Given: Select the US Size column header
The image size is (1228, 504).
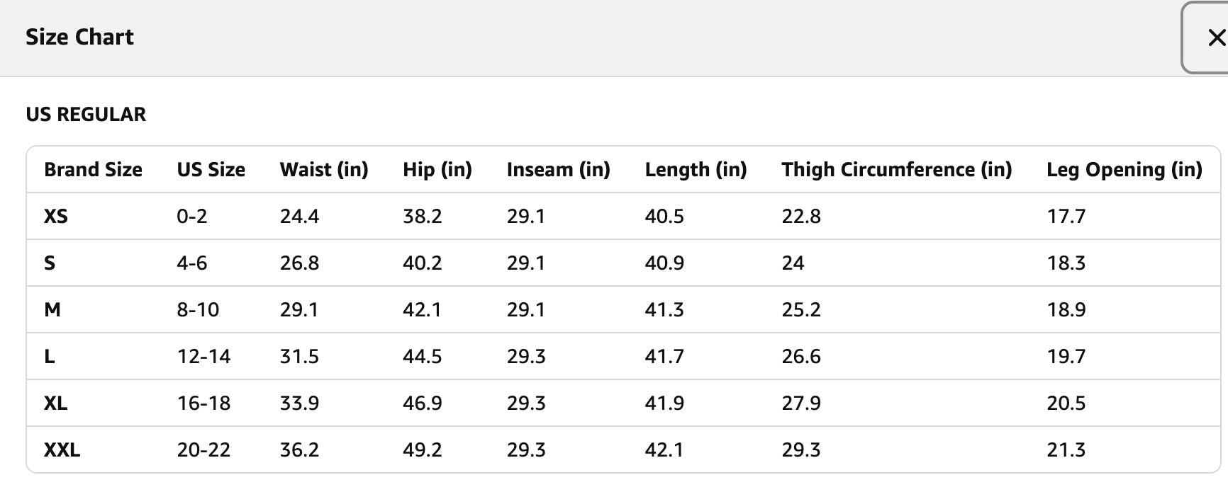Looking at the screenshot, I should [211, 170].
